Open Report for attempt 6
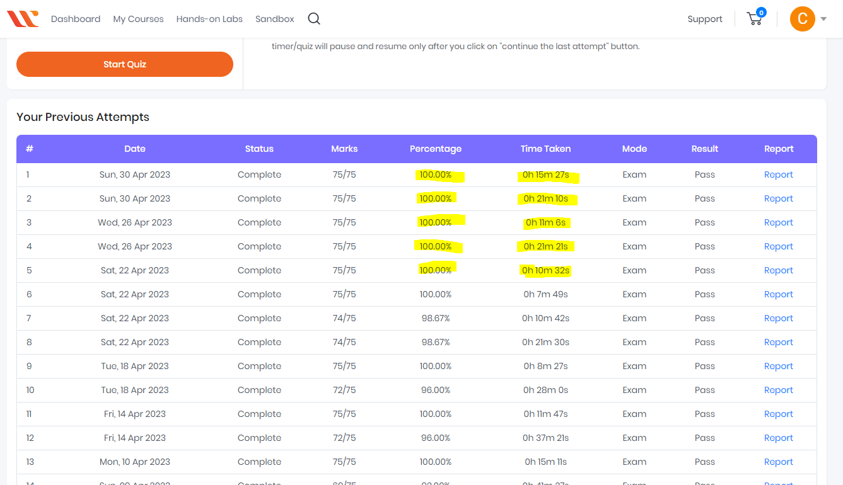Viewport: 843px width, 485px height. point(779,294)
